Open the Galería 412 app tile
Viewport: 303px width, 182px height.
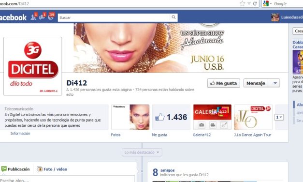point(212,117)
